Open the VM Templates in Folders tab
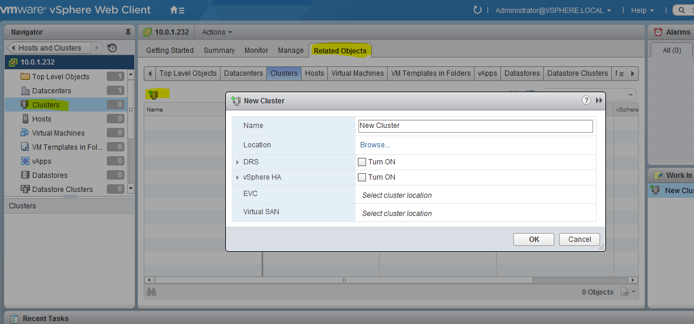 pos(431,73)
